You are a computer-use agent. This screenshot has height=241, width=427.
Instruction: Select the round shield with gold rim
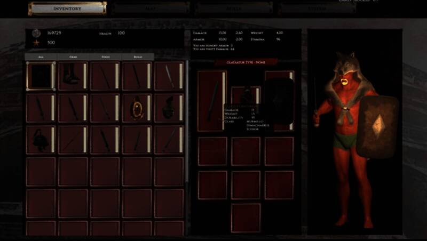[137, 108]
